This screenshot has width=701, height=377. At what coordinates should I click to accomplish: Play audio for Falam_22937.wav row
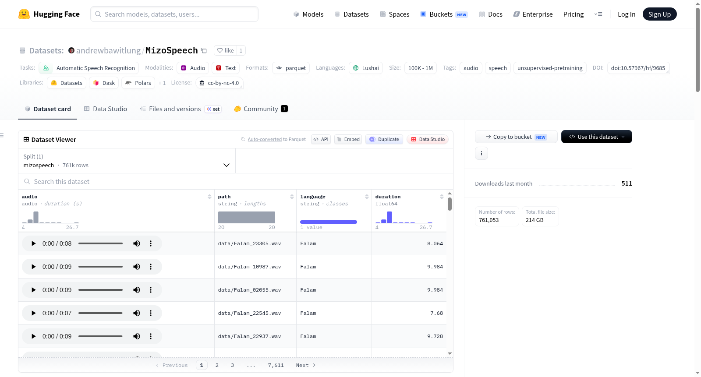(33, 336)
